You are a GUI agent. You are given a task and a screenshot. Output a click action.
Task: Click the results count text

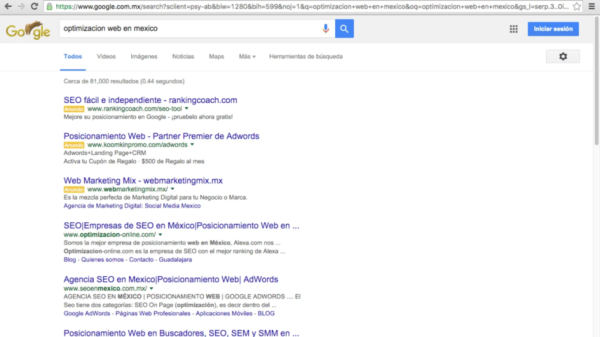[124, 81]
